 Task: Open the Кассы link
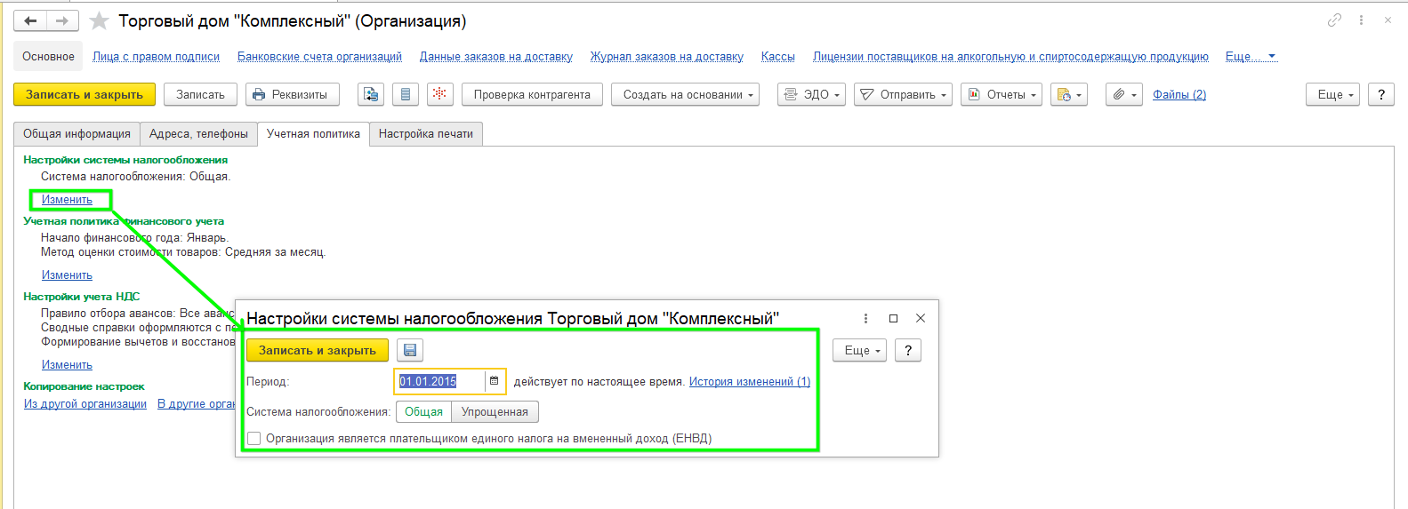[778, 56]
